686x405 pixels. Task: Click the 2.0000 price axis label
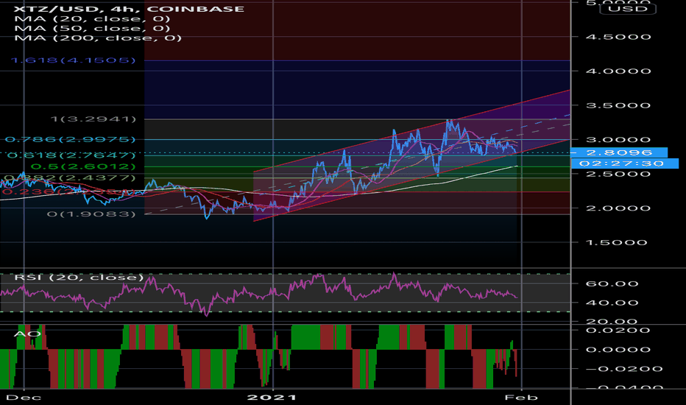(618, 208)
